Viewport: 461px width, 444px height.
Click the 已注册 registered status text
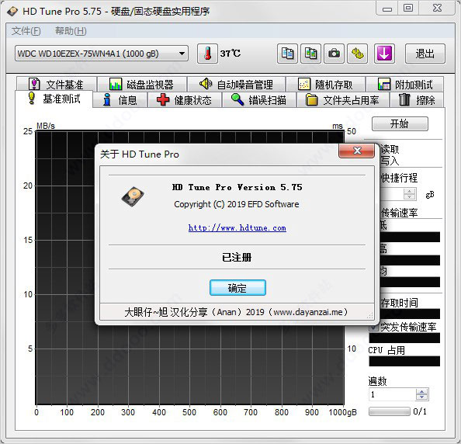coord(237,257)
